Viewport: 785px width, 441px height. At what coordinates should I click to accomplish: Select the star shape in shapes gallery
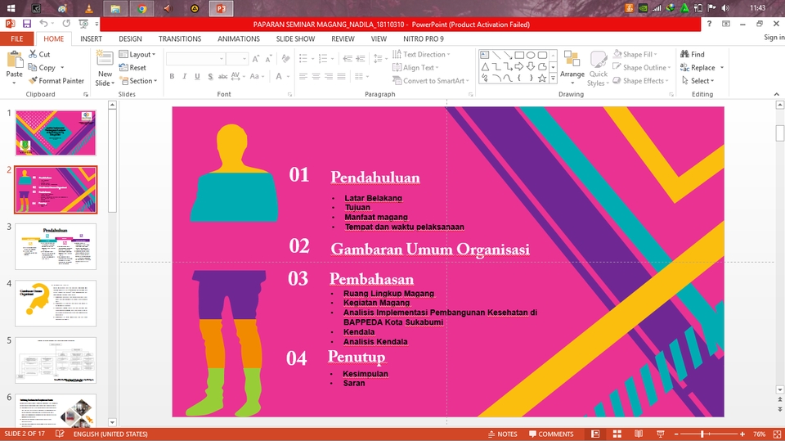[542, 79]
